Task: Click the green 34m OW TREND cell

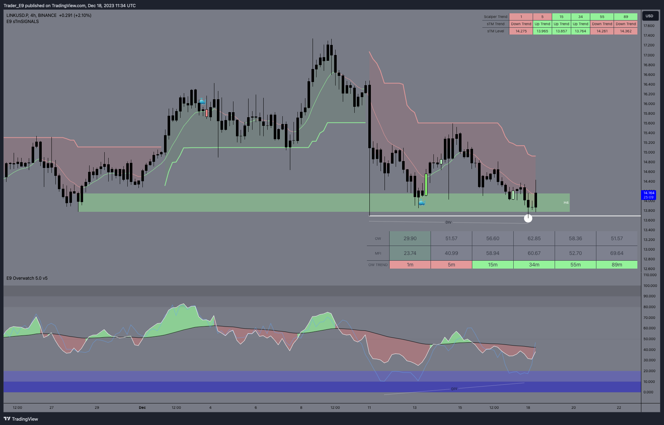Action: click(x=534, y=265)
